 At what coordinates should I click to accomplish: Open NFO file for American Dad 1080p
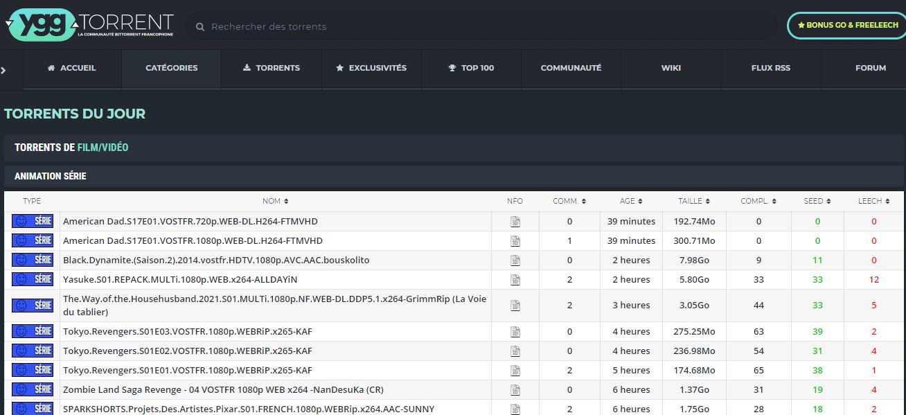coord(515,241)
